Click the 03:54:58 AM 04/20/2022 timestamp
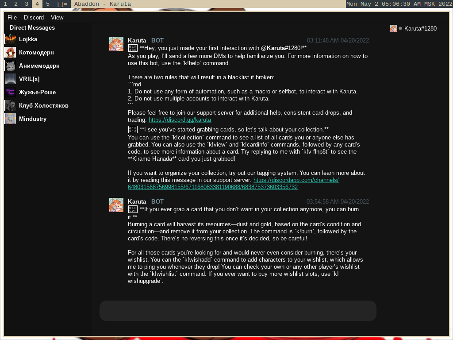The height and width of the screenshot is (340, 453). 338,201
